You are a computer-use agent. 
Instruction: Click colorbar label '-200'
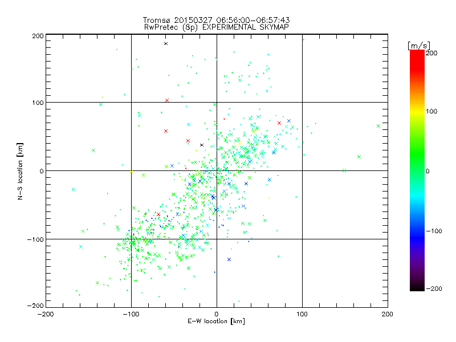point(434,288)
